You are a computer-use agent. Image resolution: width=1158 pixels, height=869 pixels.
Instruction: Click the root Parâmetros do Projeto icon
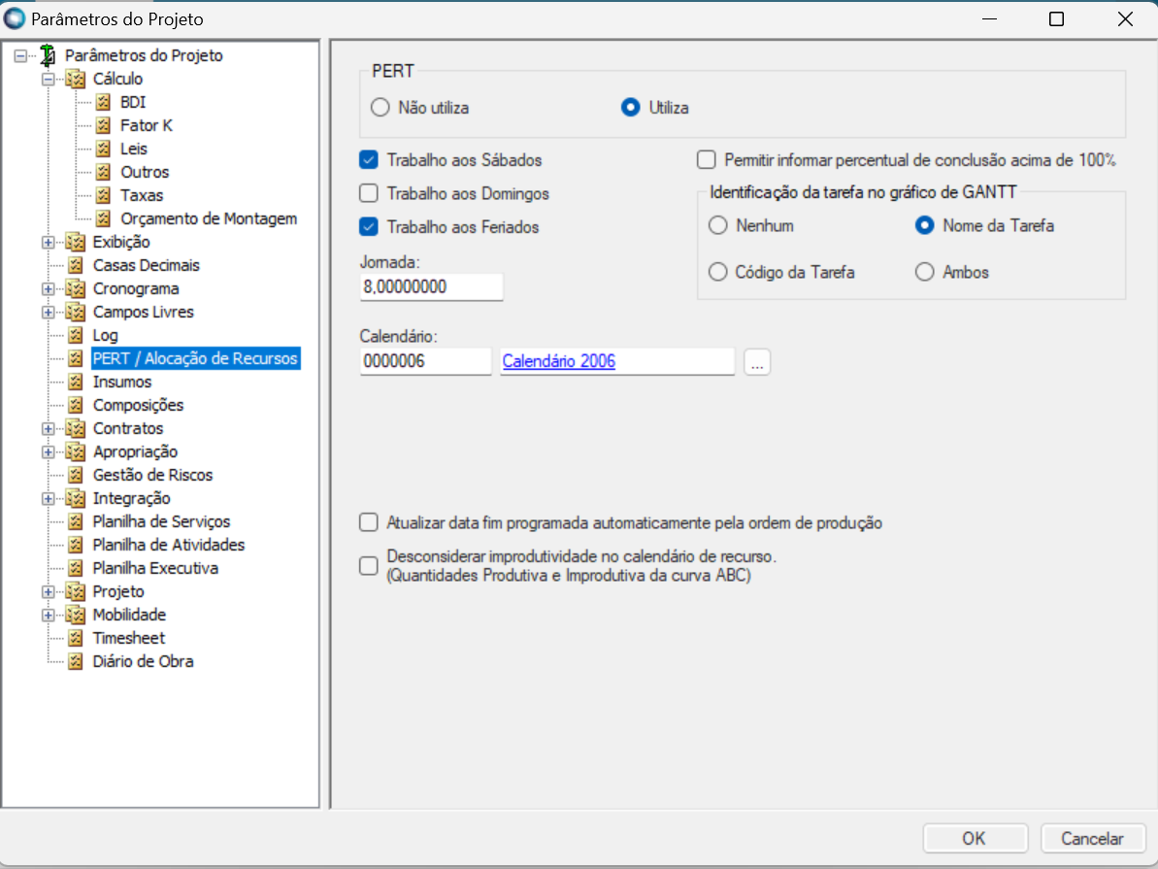pos(48,55)
